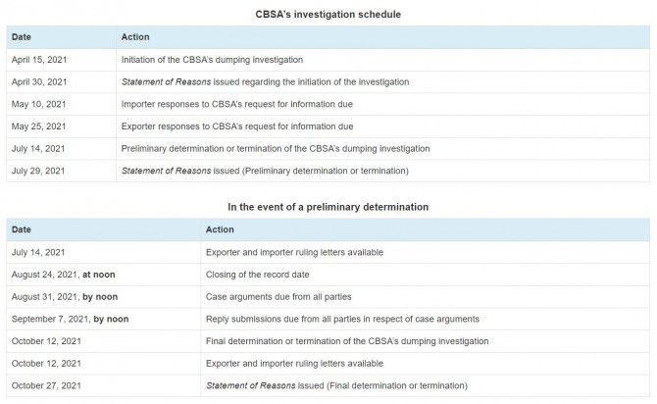Viewport: 657px width, 404px height.
Task: Click "Preliminary determination or termination" dumping investigation action
Action: (275, 149)
